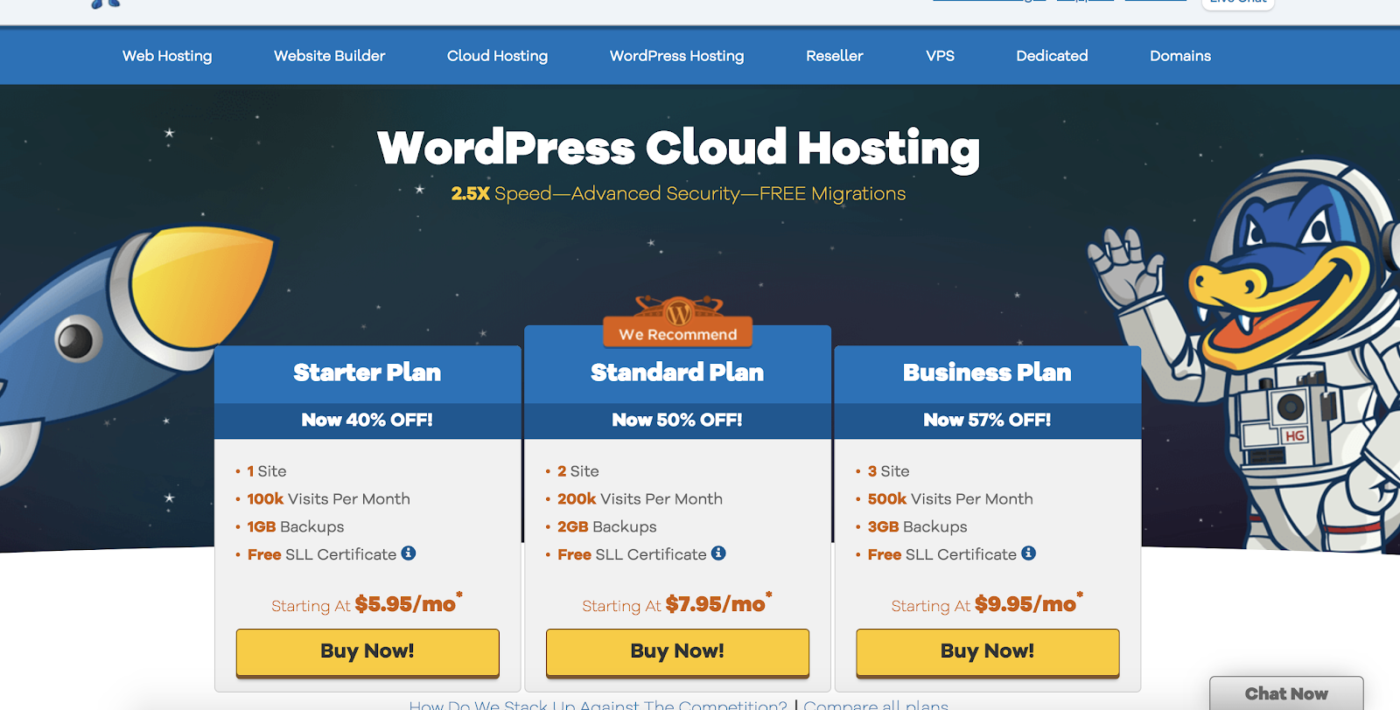1400x710 pixels.
Task: Click '200k Visits Per Month' feature
Action: (640, 499)
